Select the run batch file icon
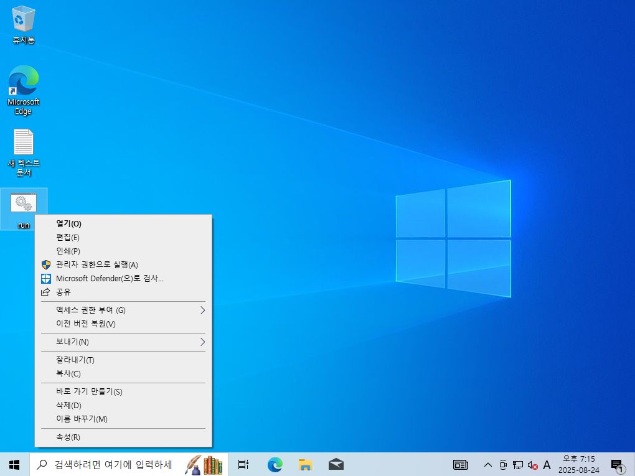This screenshot has height=476, width=635. (x=24, y=210)
